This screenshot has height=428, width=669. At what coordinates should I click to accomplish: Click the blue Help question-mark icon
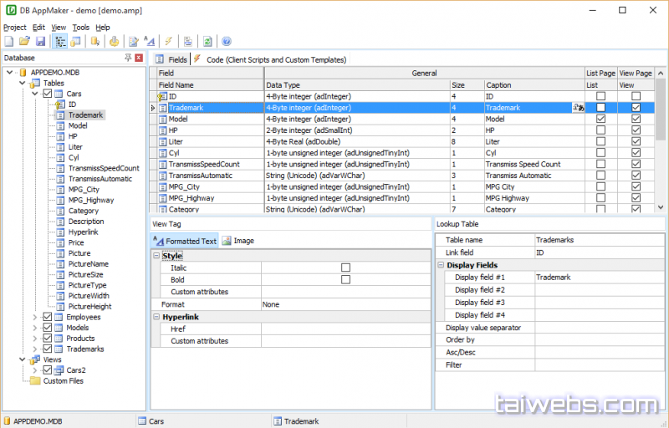click(x=226, y=41)
